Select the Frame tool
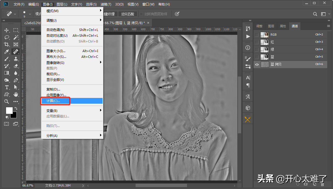The height and width of the screenshot is (189, 333). coord(16,44)
